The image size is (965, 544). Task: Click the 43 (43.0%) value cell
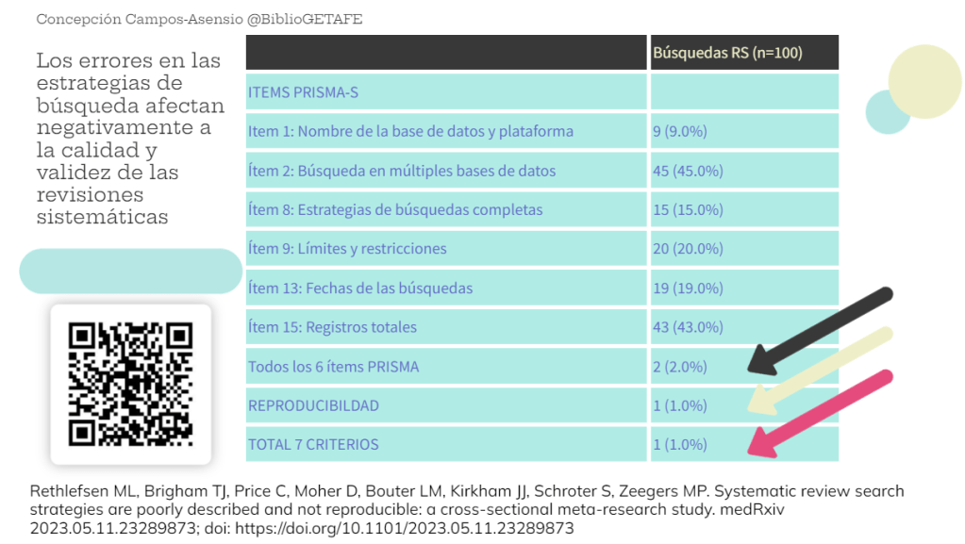pyautogui.click(x=688, y=327)
